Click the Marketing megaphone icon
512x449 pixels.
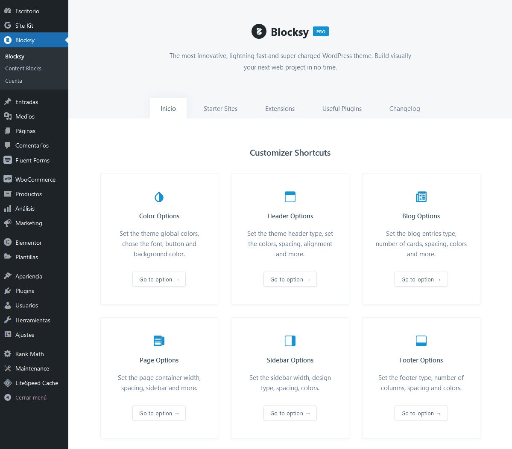(8, 223)
